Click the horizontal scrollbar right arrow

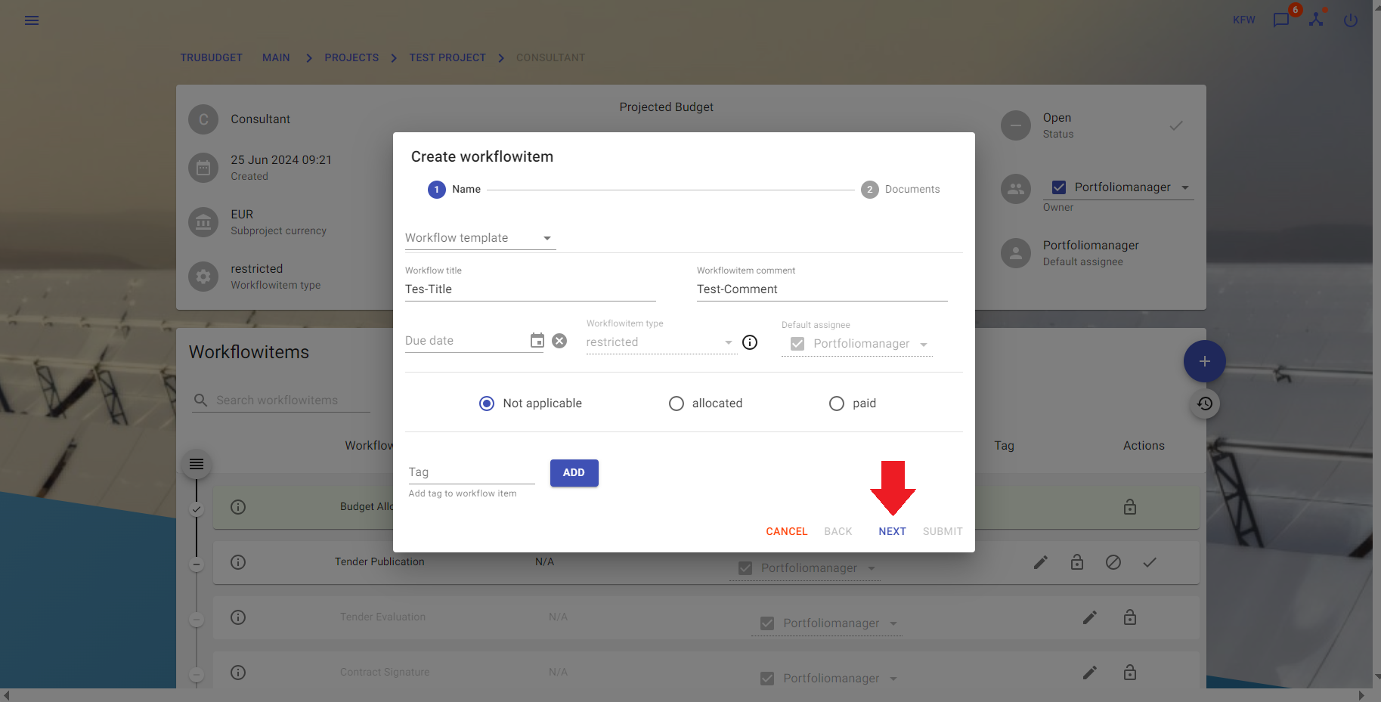(x=1361, y=695)
